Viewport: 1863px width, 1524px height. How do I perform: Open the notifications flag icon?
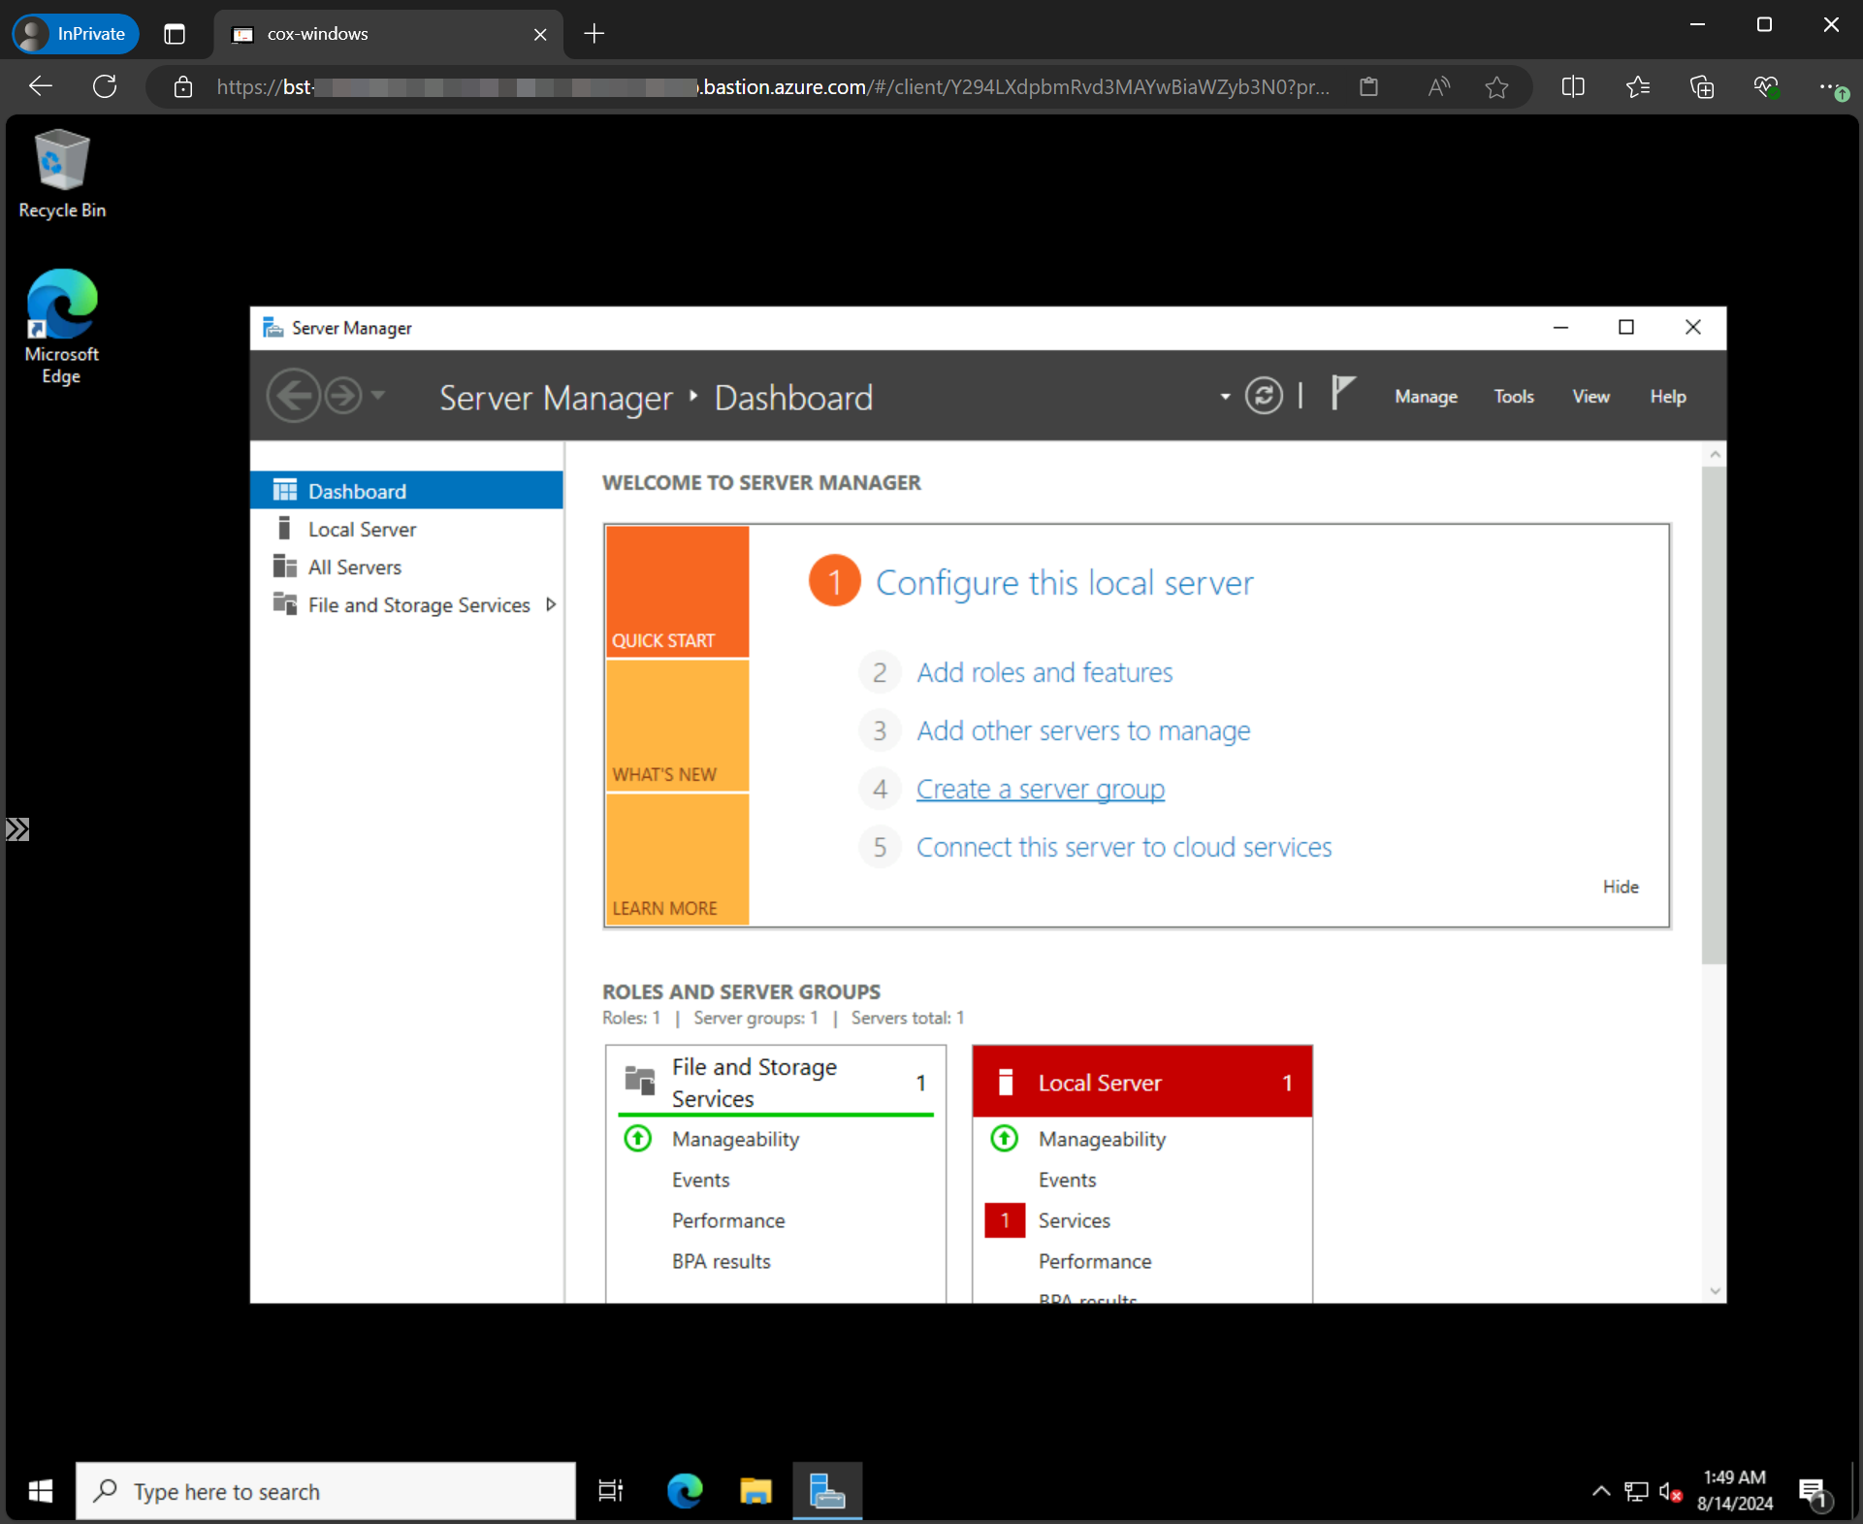tap(1342, 394)
